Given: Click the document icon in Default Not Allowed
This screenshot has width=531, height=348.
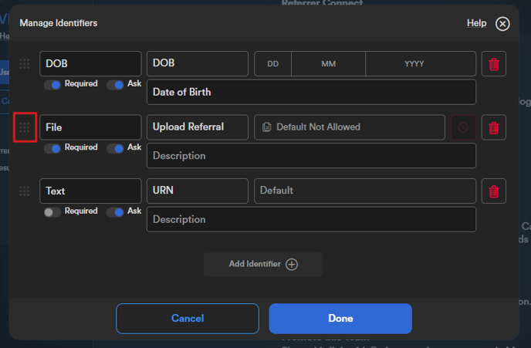Looking at the screenshot, I should pyautogui.click(x=267, y=127).
